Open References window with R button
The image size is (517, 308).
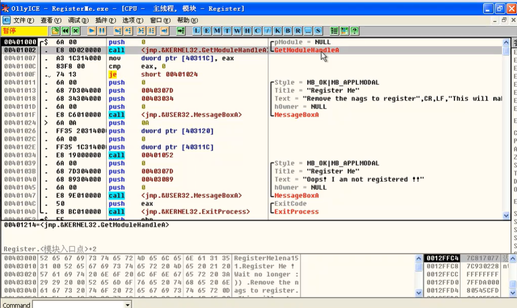click(x=298, y=31)
